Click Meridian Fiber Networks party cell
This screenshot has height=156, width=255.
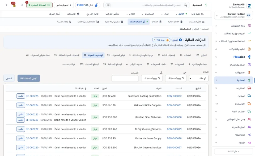(148, 117)
